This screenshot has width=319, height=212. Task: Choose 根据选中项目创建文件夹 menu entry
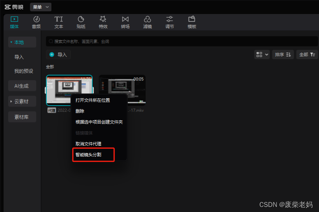tap(99, 122)
